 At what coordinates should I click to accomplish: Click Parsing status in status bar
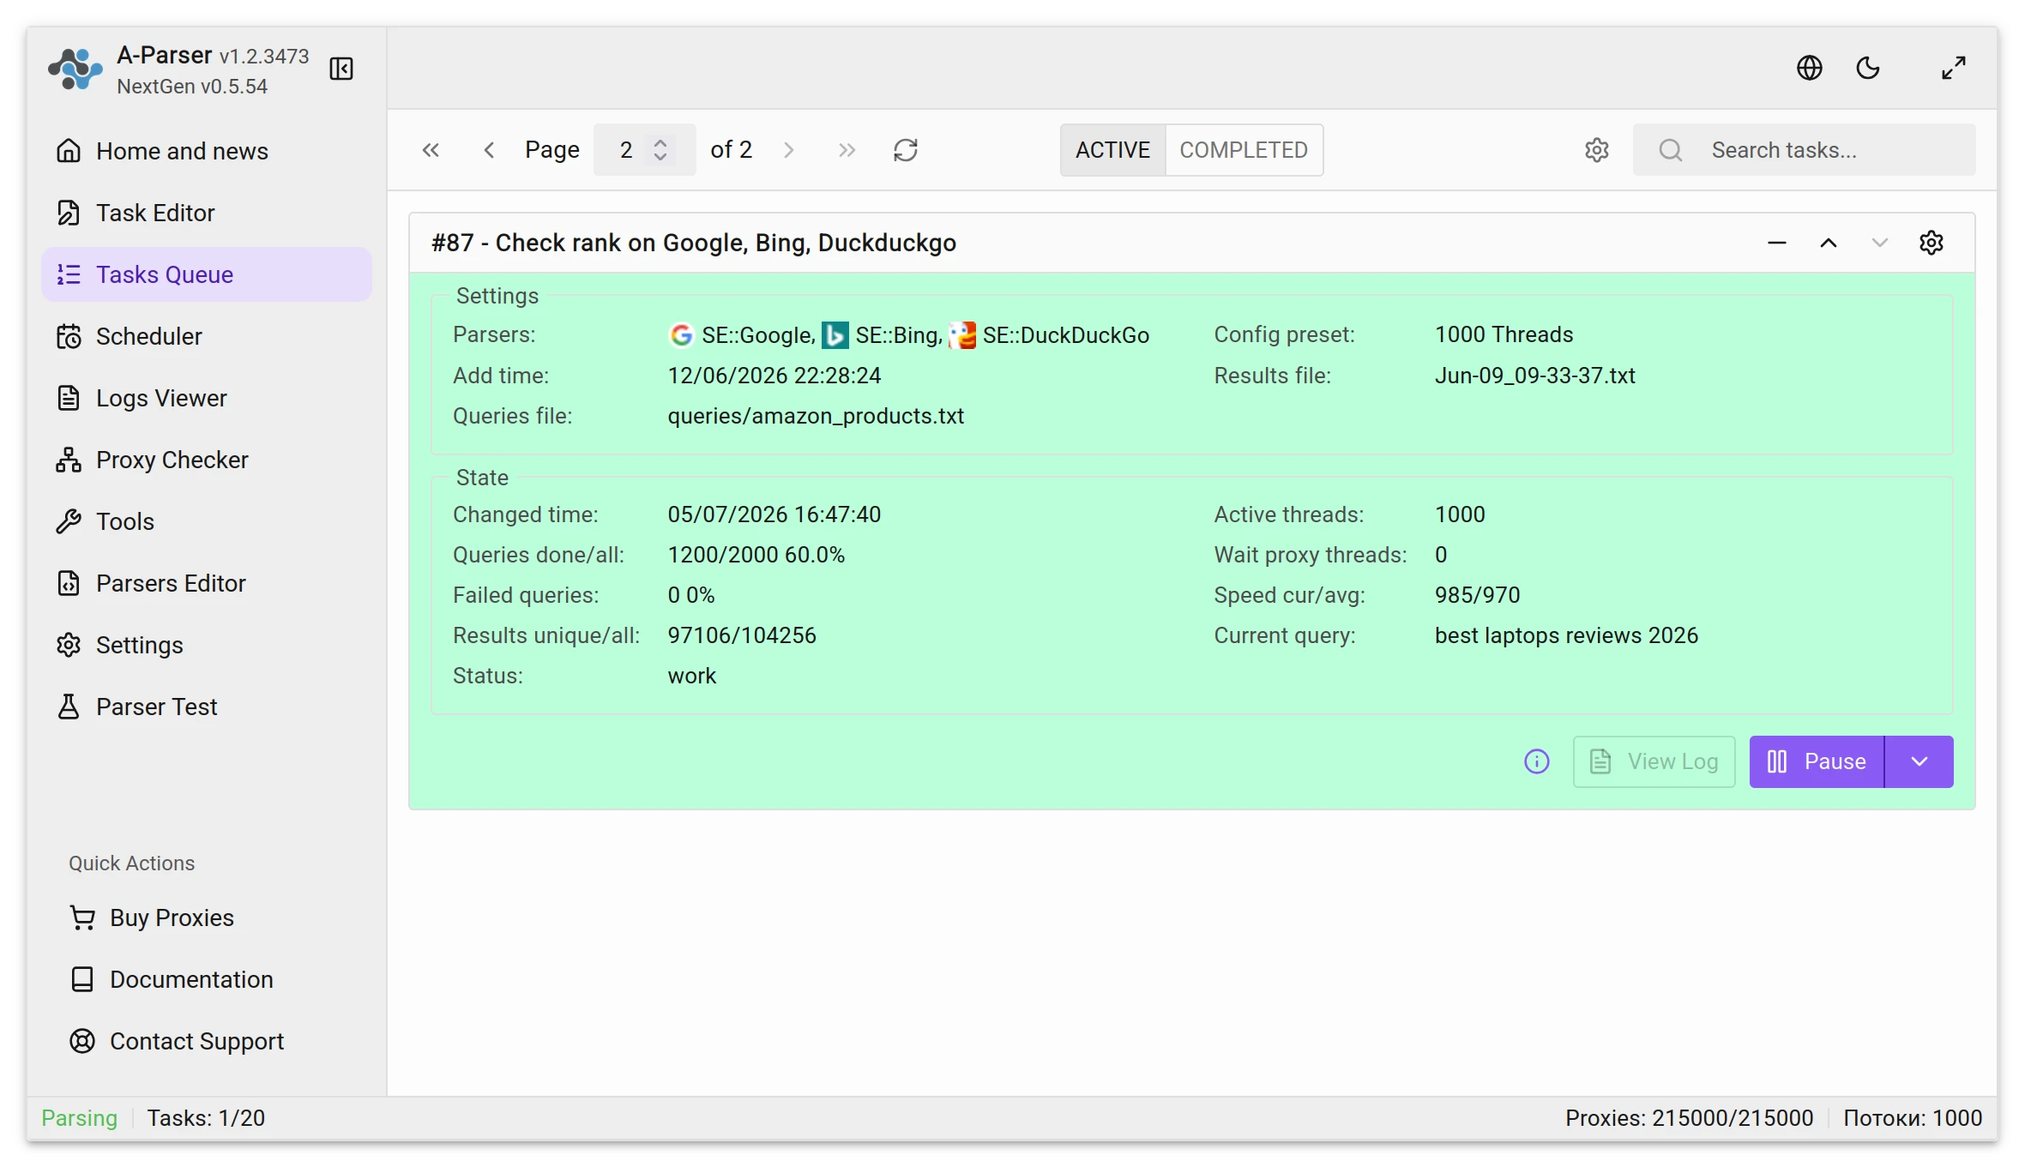pos(79,1118)
